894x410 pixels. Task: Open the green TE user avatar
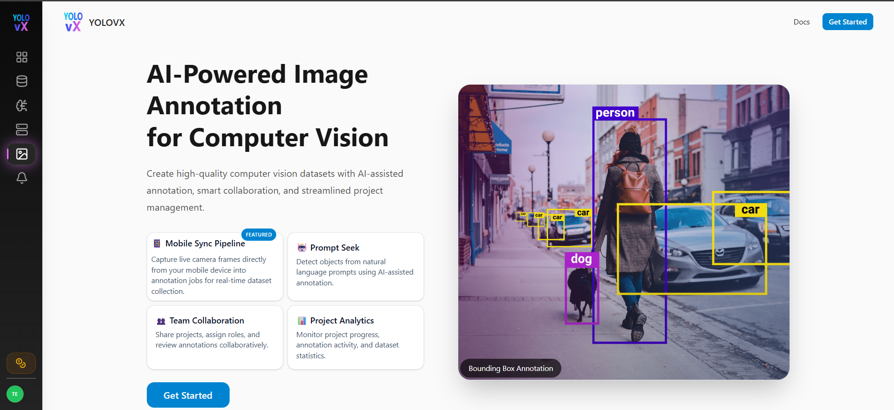(x=15, y=394)
